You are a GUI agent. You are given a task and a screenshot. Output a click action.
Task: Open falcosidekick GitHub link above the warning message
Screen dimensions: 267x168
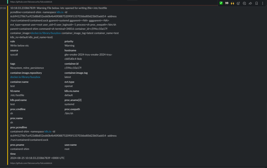click(31, 2)
